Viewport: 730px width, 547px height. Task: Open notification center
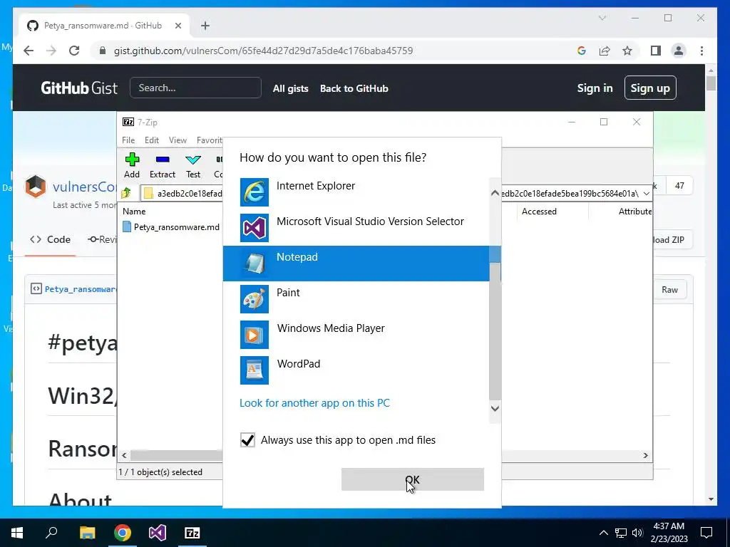click(706, 533)
